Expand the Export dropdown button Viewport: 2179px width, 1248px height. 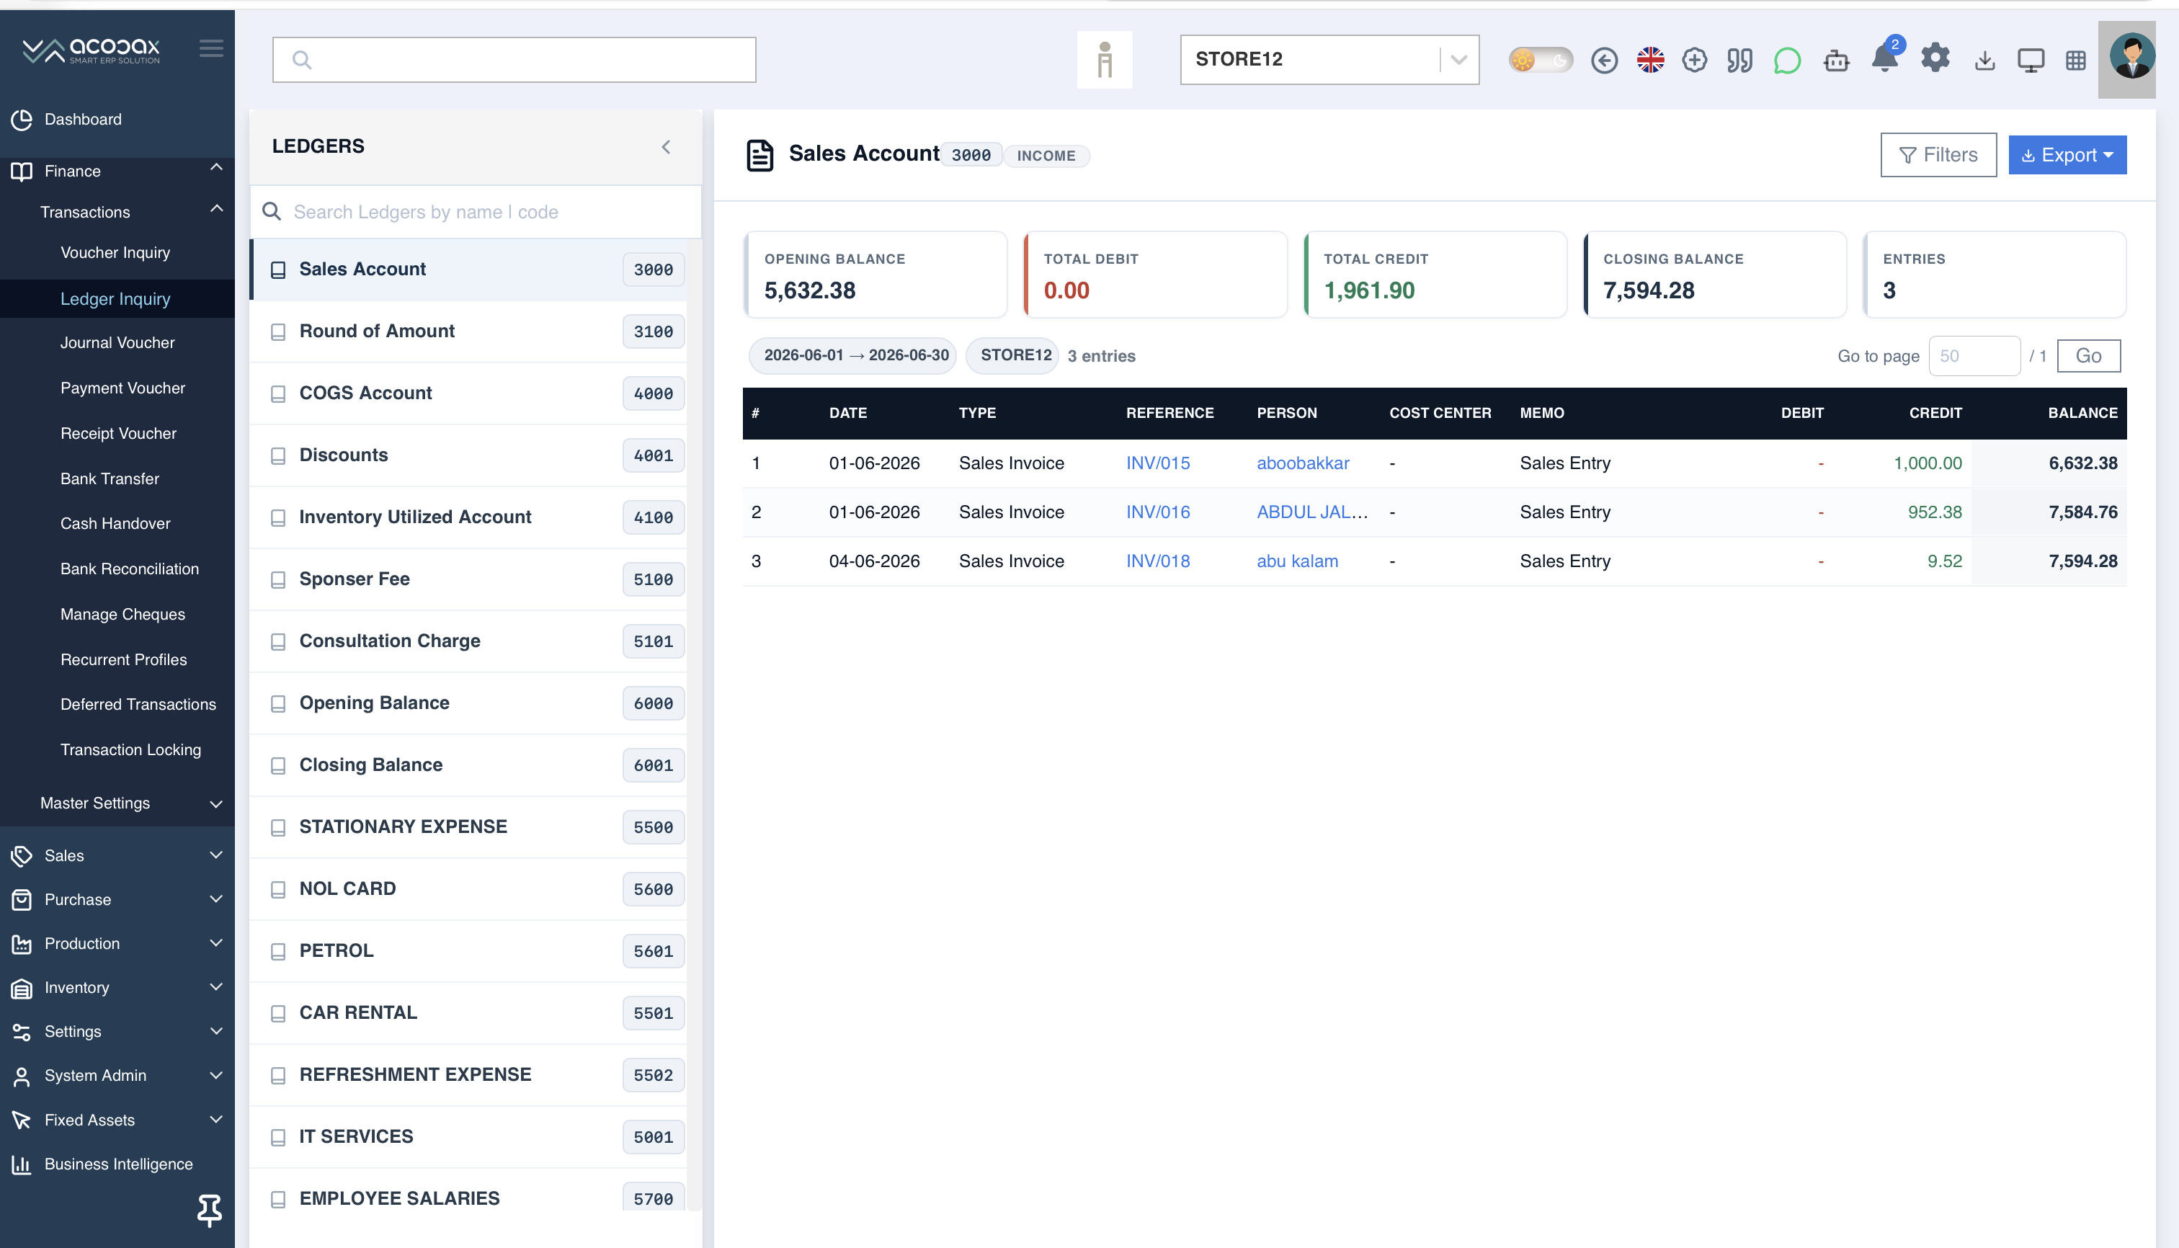click(2067, 155)
